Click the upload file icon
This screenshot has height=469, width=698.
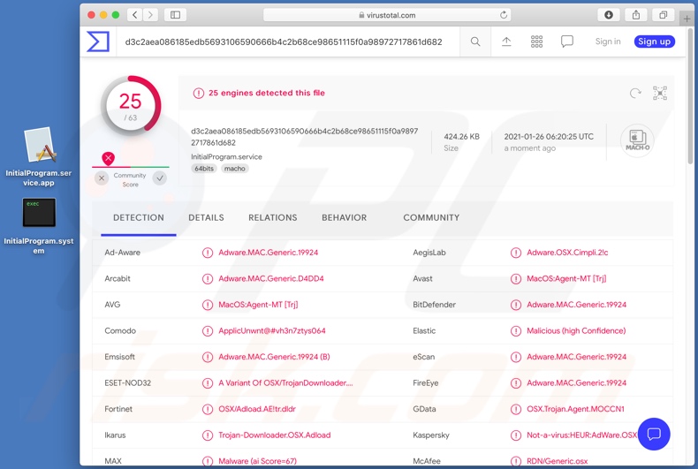506,42
